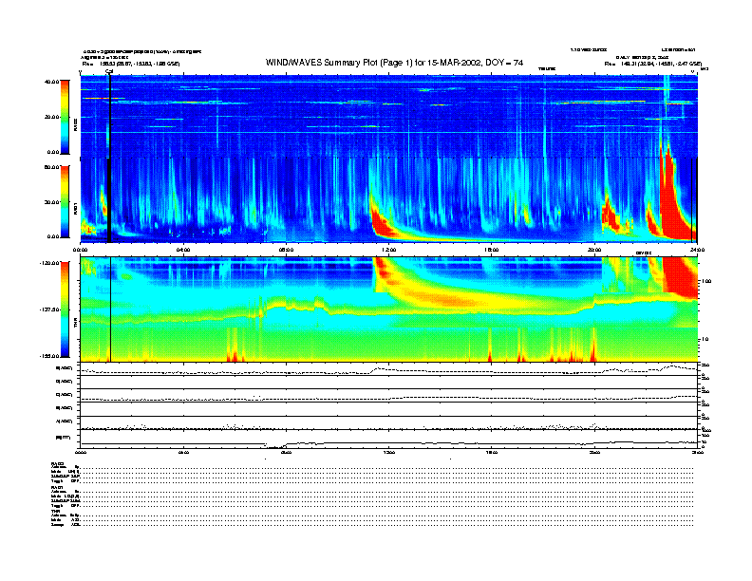Click the 20:00 label under RAD1 panel
This screenshot has width=752, height=581.
coord(594,250)
